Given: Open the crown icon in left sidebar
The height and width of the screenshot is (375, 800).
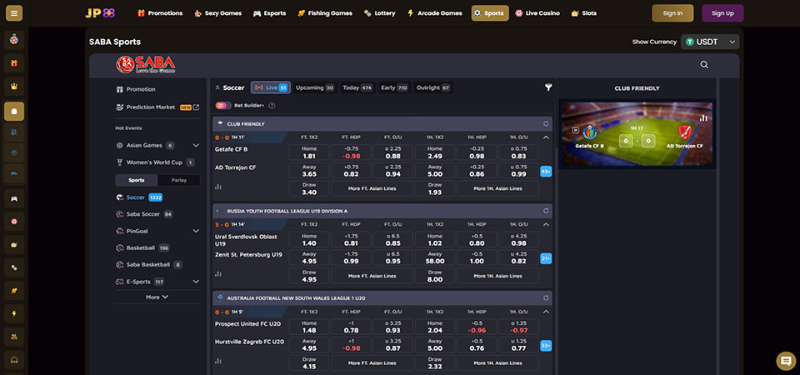Looking at the screenshot, I should point(14,86).
